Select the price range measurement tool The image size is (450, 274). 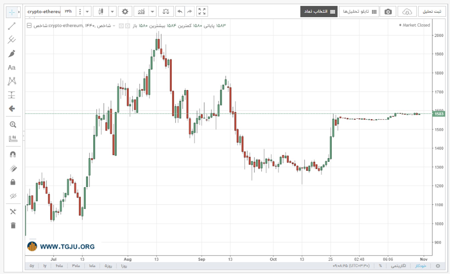pos(12,95)
